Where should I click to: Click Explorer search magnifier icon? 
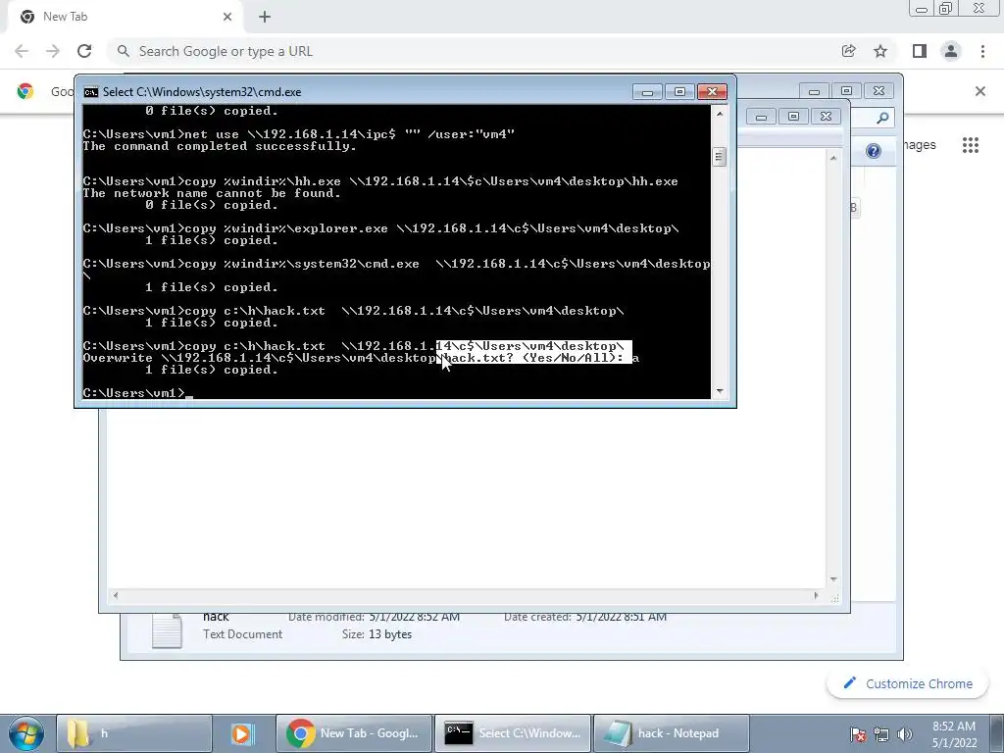click(x=882, y=118)
